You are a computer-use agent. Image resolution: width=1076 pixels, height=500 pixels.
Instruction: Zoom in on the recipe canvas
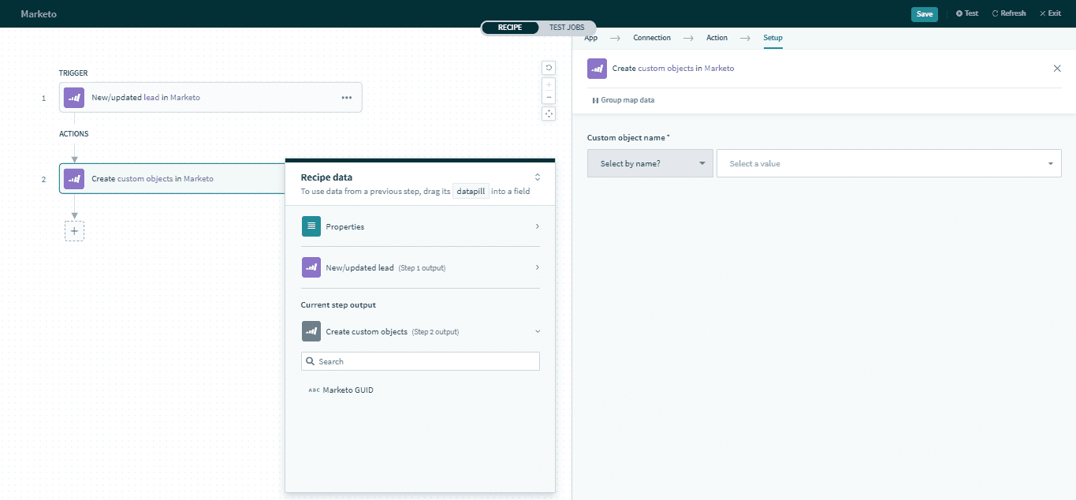(549, 84)
